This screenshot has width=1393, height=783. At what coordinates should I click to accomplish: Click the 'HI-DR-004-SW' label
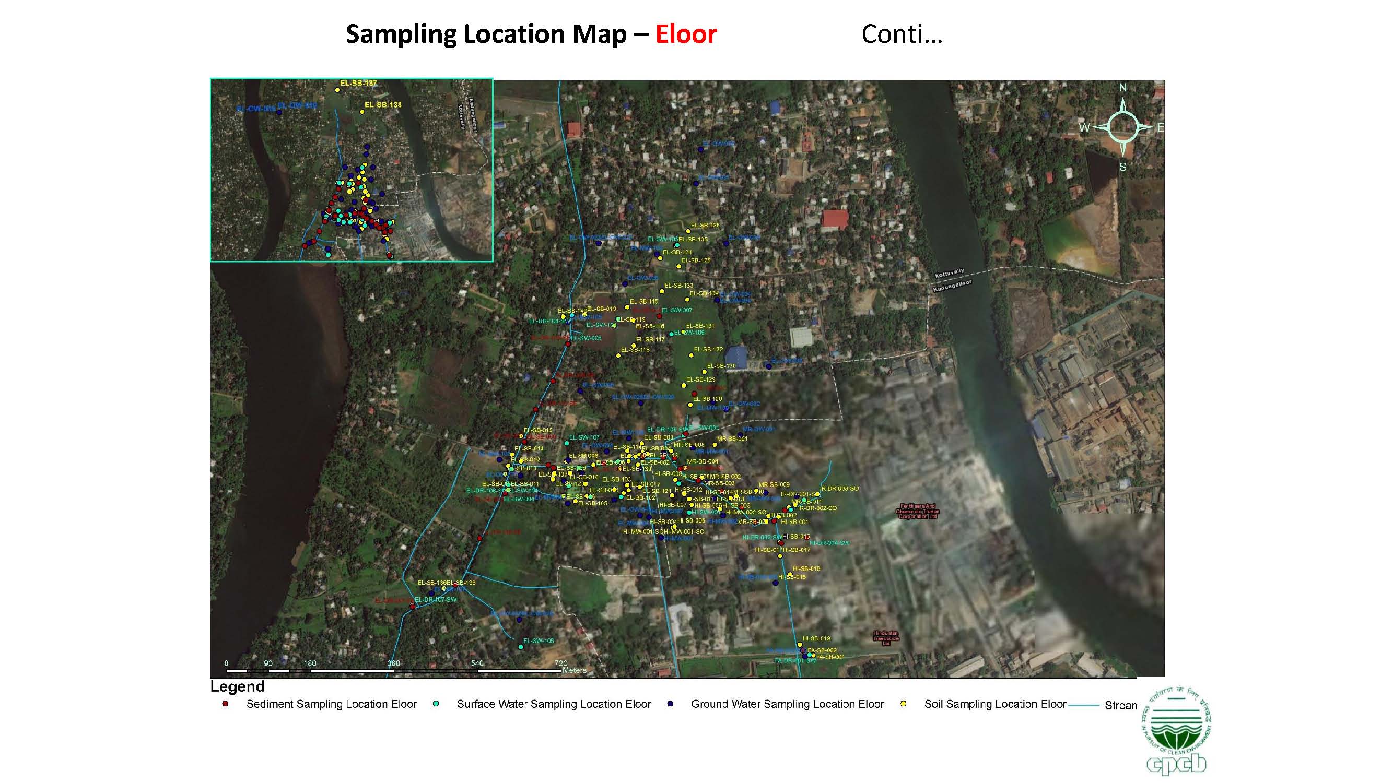coord(830,542)
